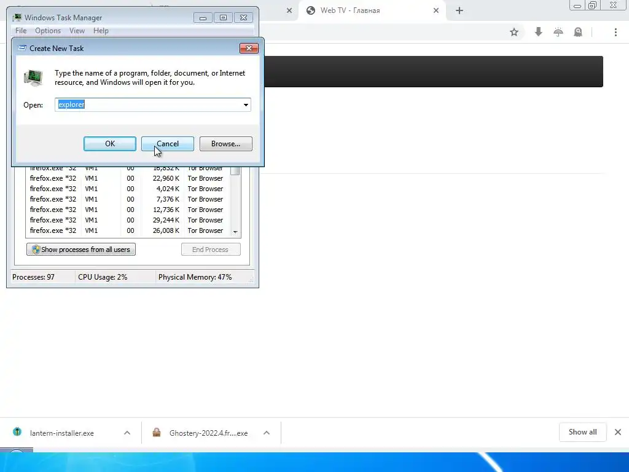629x472 pixels.
Task: Click the download arrow extension icon
Action: coord(538,32)
